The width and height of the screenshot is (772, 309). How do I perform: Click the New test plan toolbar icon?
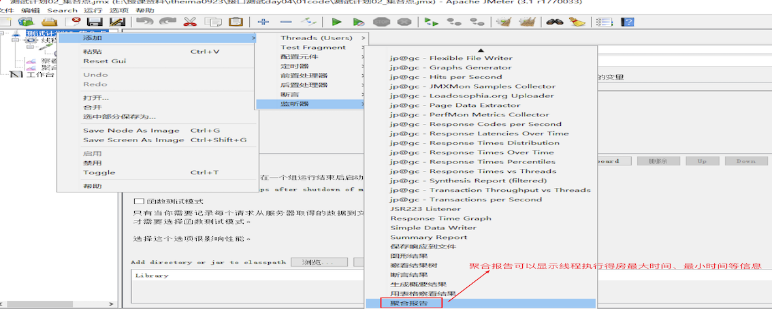5,22
